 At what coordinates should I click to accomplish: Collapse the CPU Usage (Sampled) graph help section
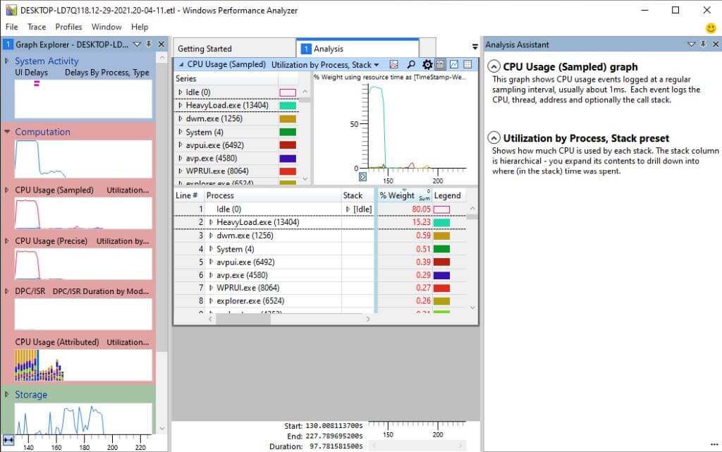494,67
